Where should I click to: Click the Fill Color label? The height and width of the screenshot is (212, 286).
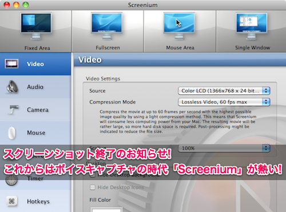[100, 200]
